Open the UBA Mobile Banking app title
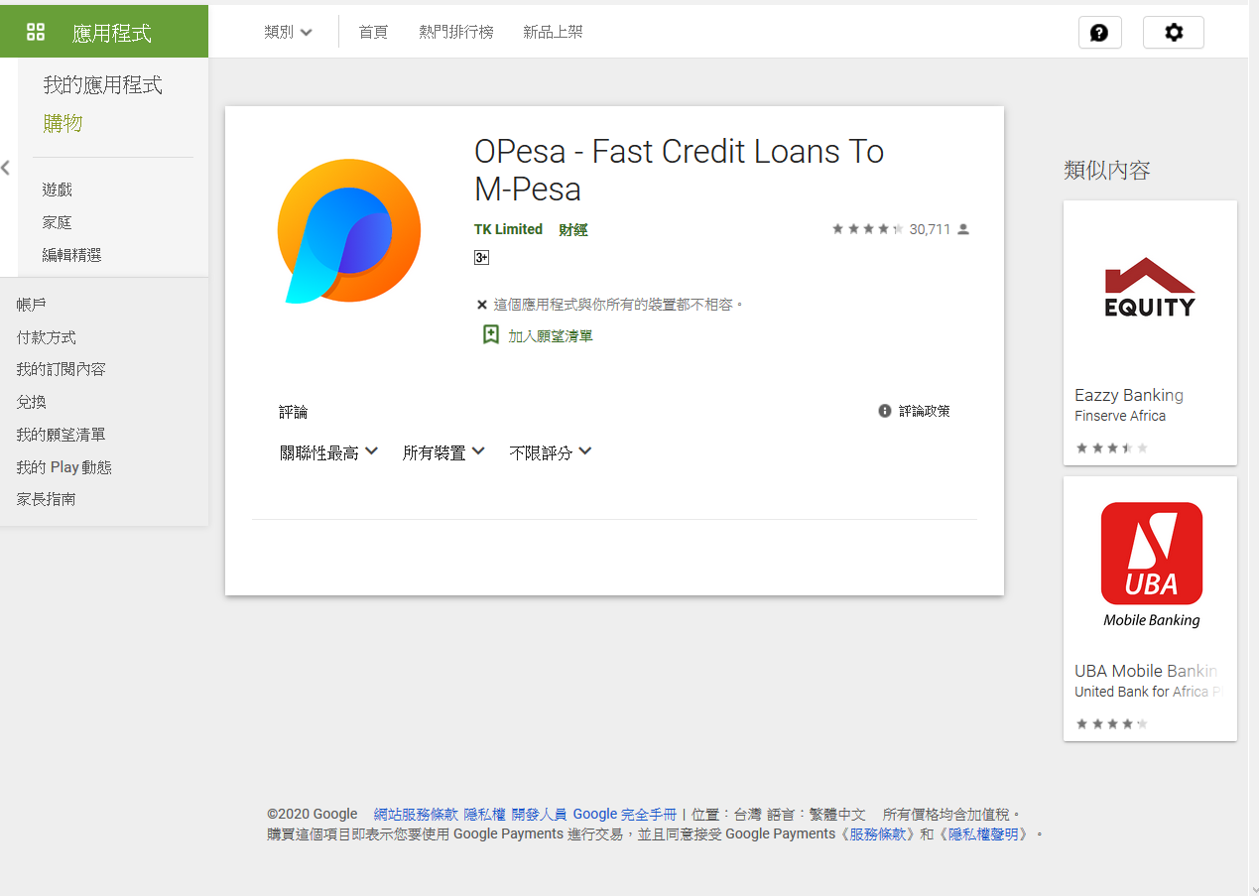 1147,671
